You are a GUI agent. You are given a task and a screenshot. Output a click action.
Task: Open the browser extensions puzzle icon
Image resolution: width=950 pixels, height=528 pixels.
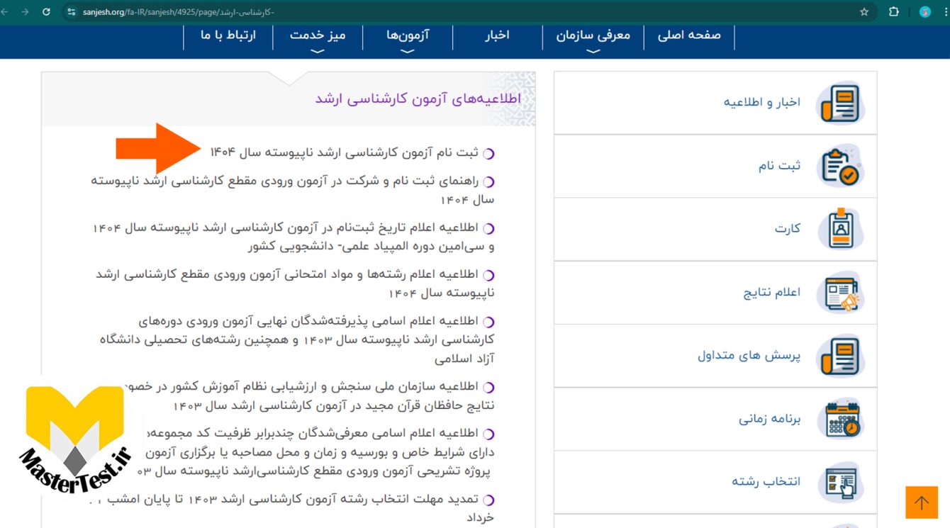894,12
